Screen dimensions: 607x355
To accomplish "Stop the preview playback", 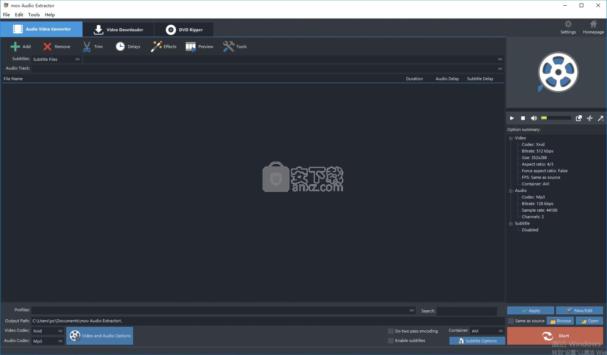I will (x=523, y=118).
